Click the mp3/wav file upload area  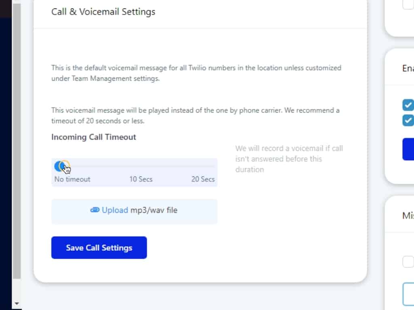click(x=134, y=212)
